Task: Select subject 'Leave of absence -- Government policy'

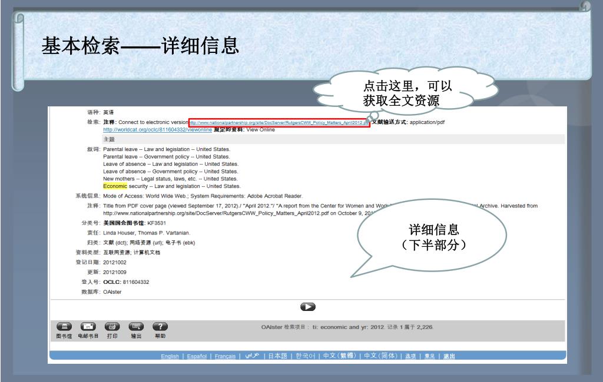Action: click(x=171, y=172)
